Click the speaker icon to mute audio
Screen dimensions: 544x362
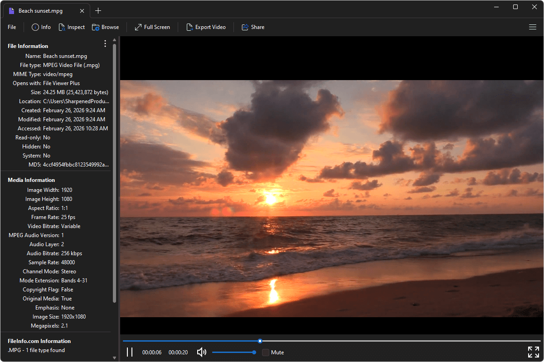(201, 352)
